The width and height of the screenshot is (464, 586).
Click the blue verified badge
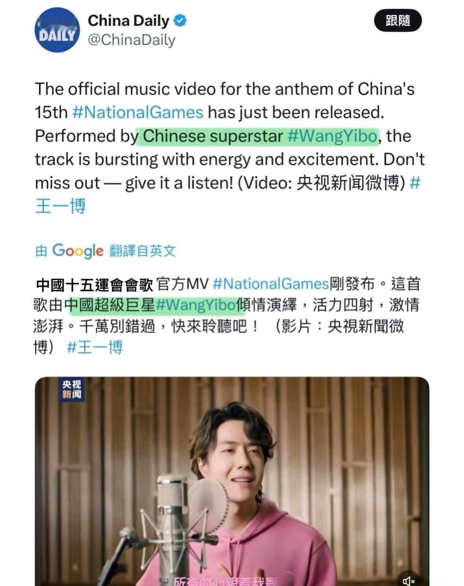180,20
